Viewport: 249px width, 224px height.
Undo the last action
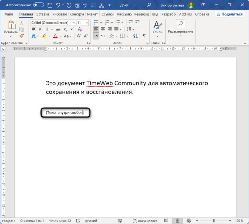[x=58, y=5]
